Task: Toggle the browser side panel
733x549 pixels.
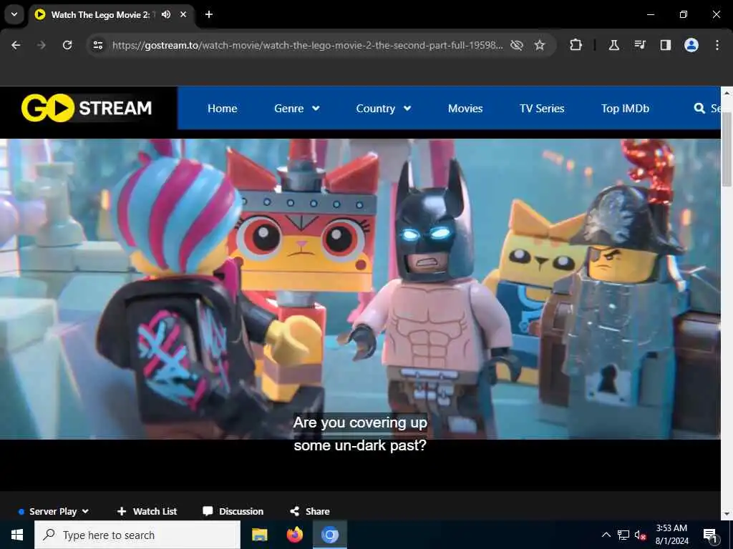Action: tap(665, 45)
